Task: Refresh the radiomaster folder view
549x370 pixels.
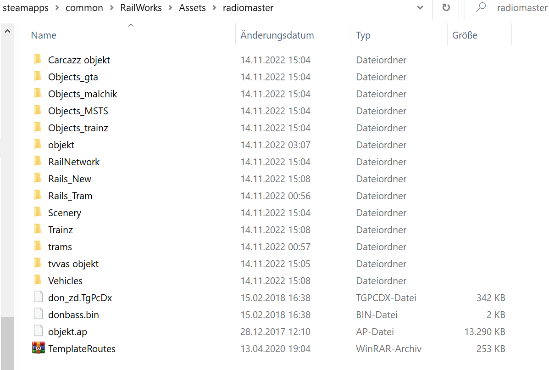Action: (446, 8)
